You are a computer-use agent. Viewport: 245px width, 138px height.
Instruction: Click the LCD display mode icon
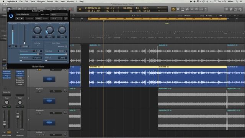[x=80, y=9]
